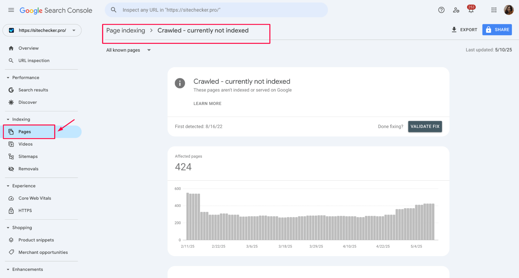Open the account profile avatar
519x278 pixels.
pyautogui.click(x=508, y=10)
